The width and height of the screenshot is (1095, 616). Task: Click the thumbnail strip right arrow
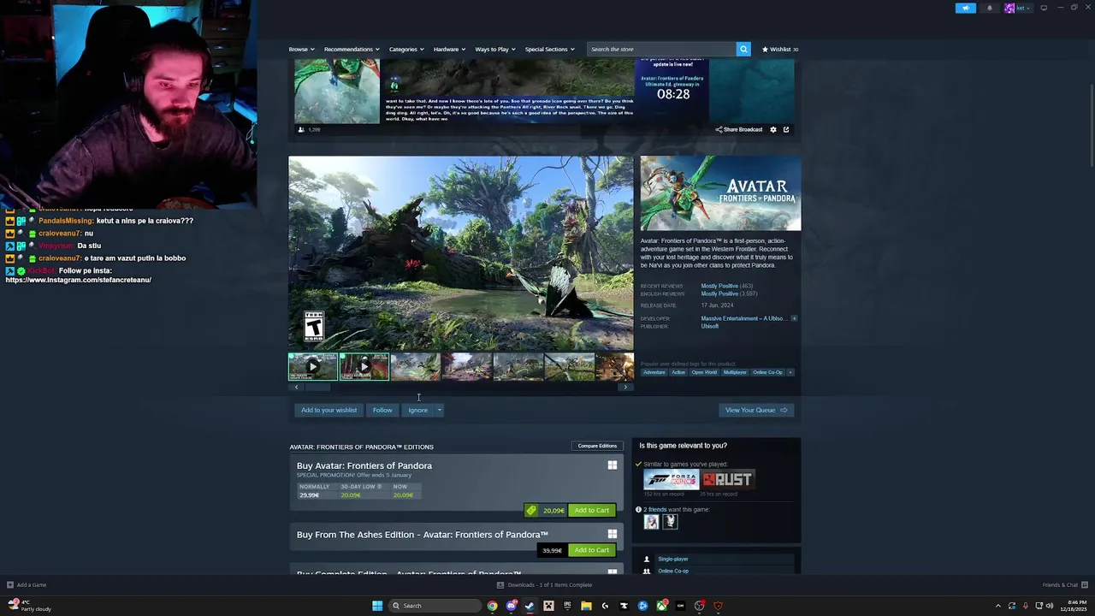pos(625,387)
